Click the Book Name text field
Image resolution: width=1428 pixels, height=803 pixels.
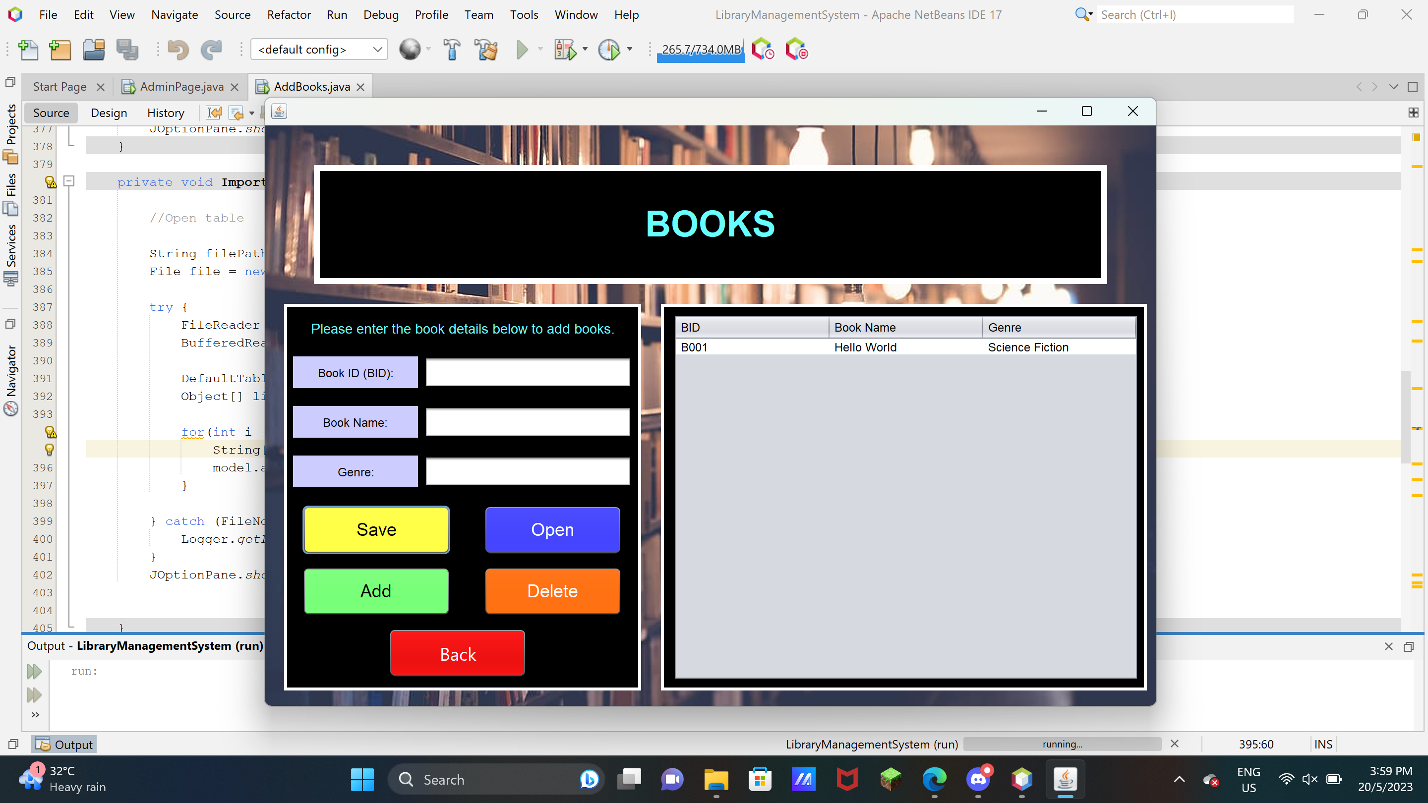pyautogui.click(x=527, y=422)
